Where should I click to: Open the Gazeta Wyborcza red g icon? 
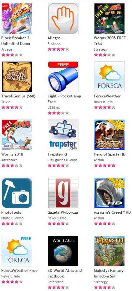click(63, 193)
